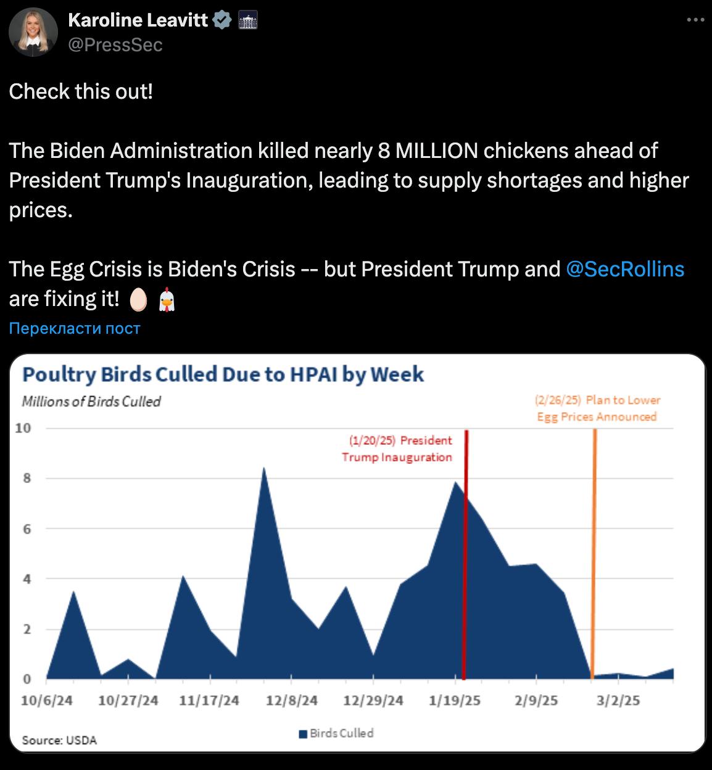The width and height of the screenshot is (712, 770).
Task: Click Karoline Leavitt's profile avatar
Action: click(x=33, y=33)
